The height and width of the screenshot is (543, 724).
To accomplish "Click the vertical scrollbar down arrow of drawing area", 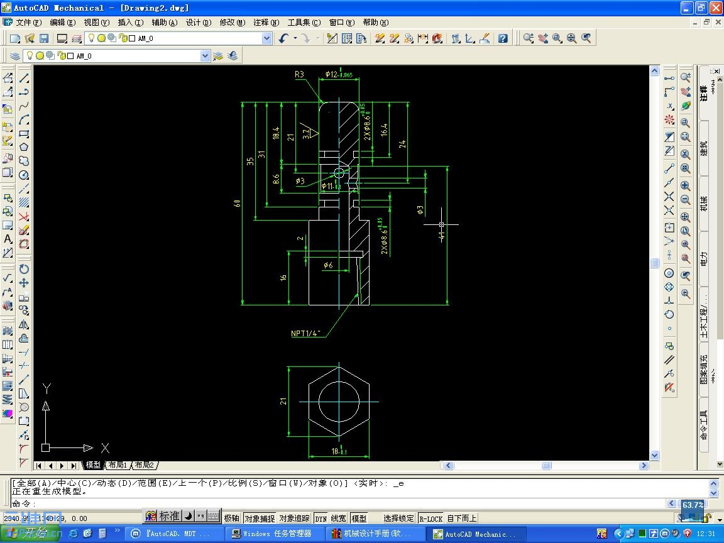I will 654,455.
